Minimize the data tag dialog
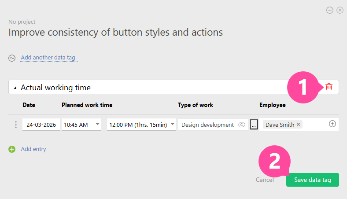This screenshot has width=347, height=199. [330, 10]
